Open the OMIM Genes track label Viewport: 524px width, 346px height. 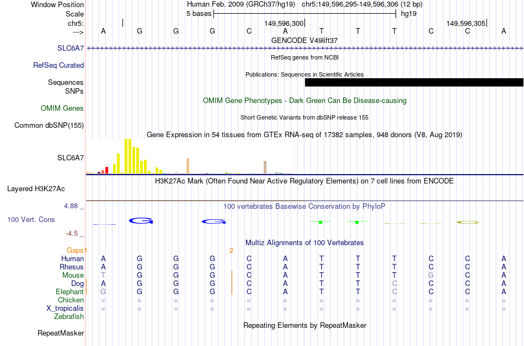(x=62, y=108)
